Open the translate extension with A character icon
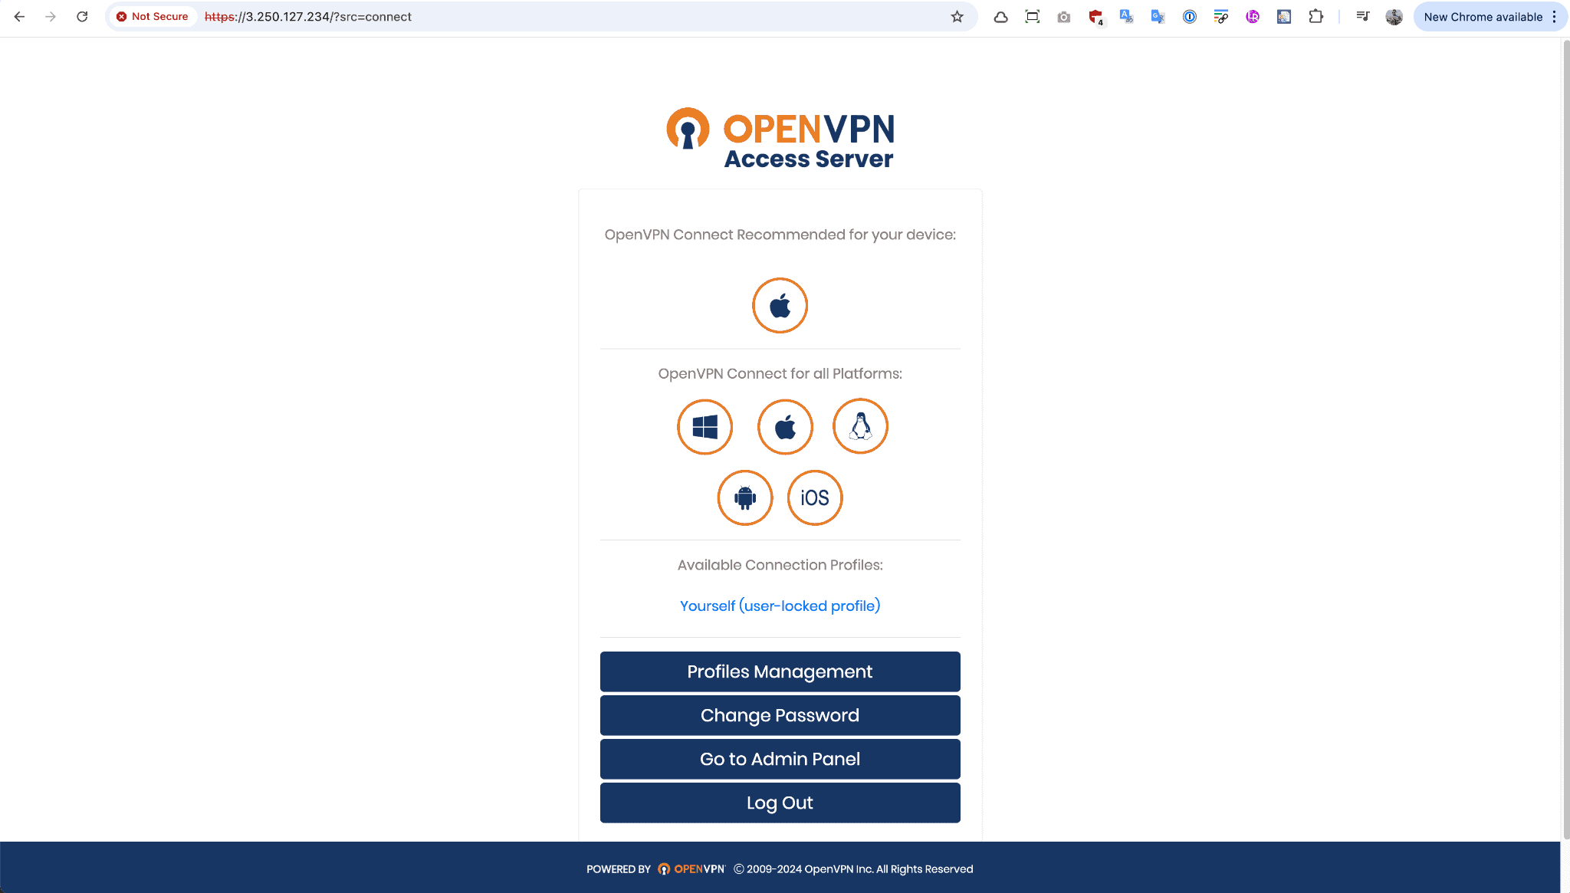Screen dimensions: 1570x893 point(1126,16)
